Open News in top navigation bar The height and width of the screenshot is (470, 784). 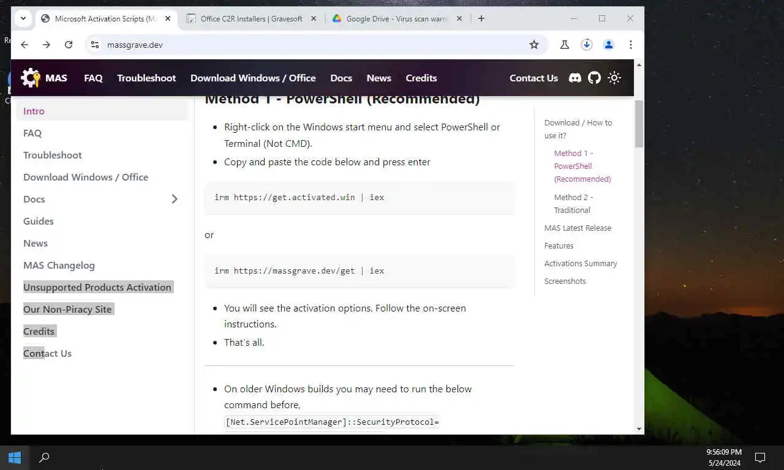(x=379, y=78)
